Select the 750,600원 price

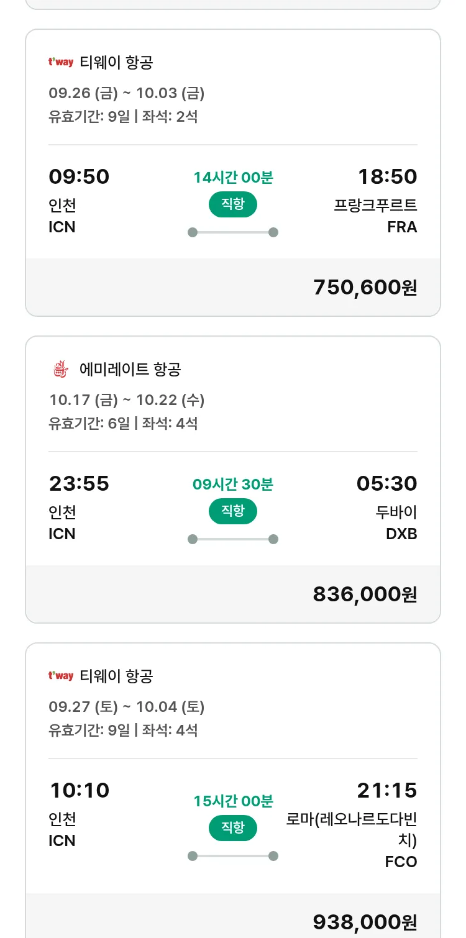(365, 288)
